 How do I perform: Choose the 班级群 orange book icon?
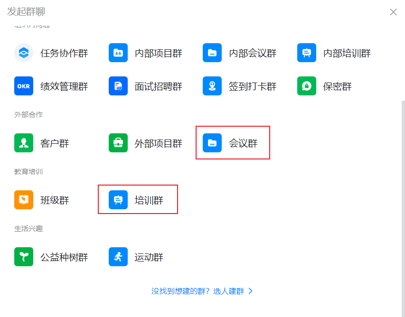pyautogui.click(x=23, y=200)
